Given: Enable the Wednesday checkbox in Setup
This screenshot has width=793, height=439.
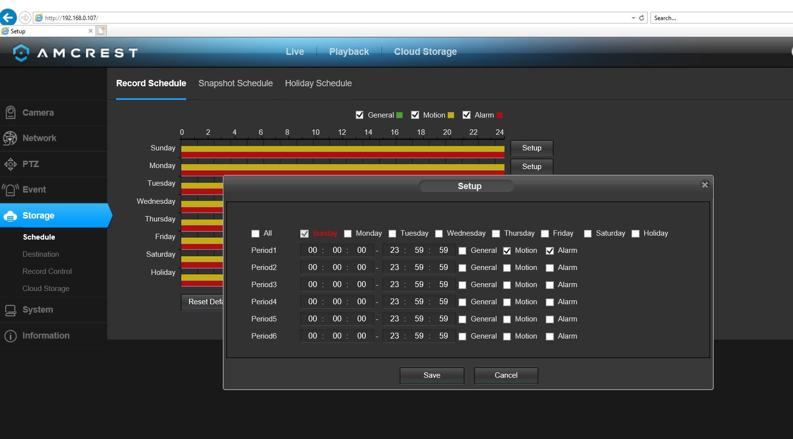Looking at the screenshot, I should [x=439, y=234].
